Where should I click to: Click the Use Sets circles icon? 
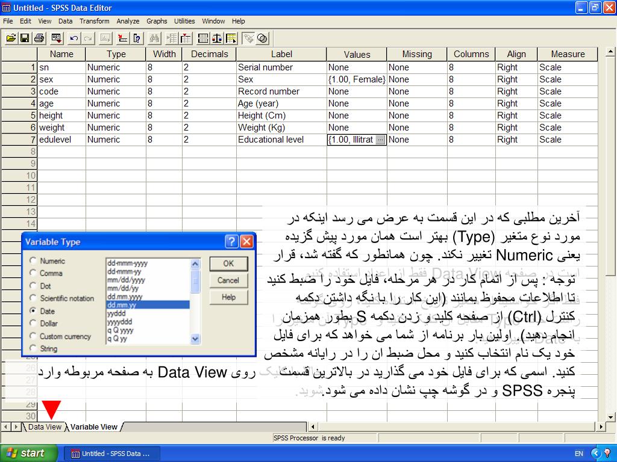click(x=263, y=38)
